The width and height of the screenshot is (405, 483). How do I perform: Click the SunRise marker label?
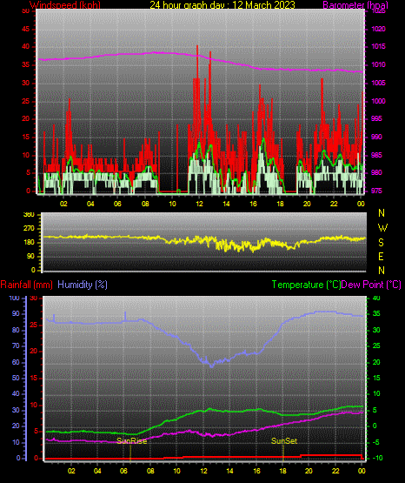[x=131, y=441]
